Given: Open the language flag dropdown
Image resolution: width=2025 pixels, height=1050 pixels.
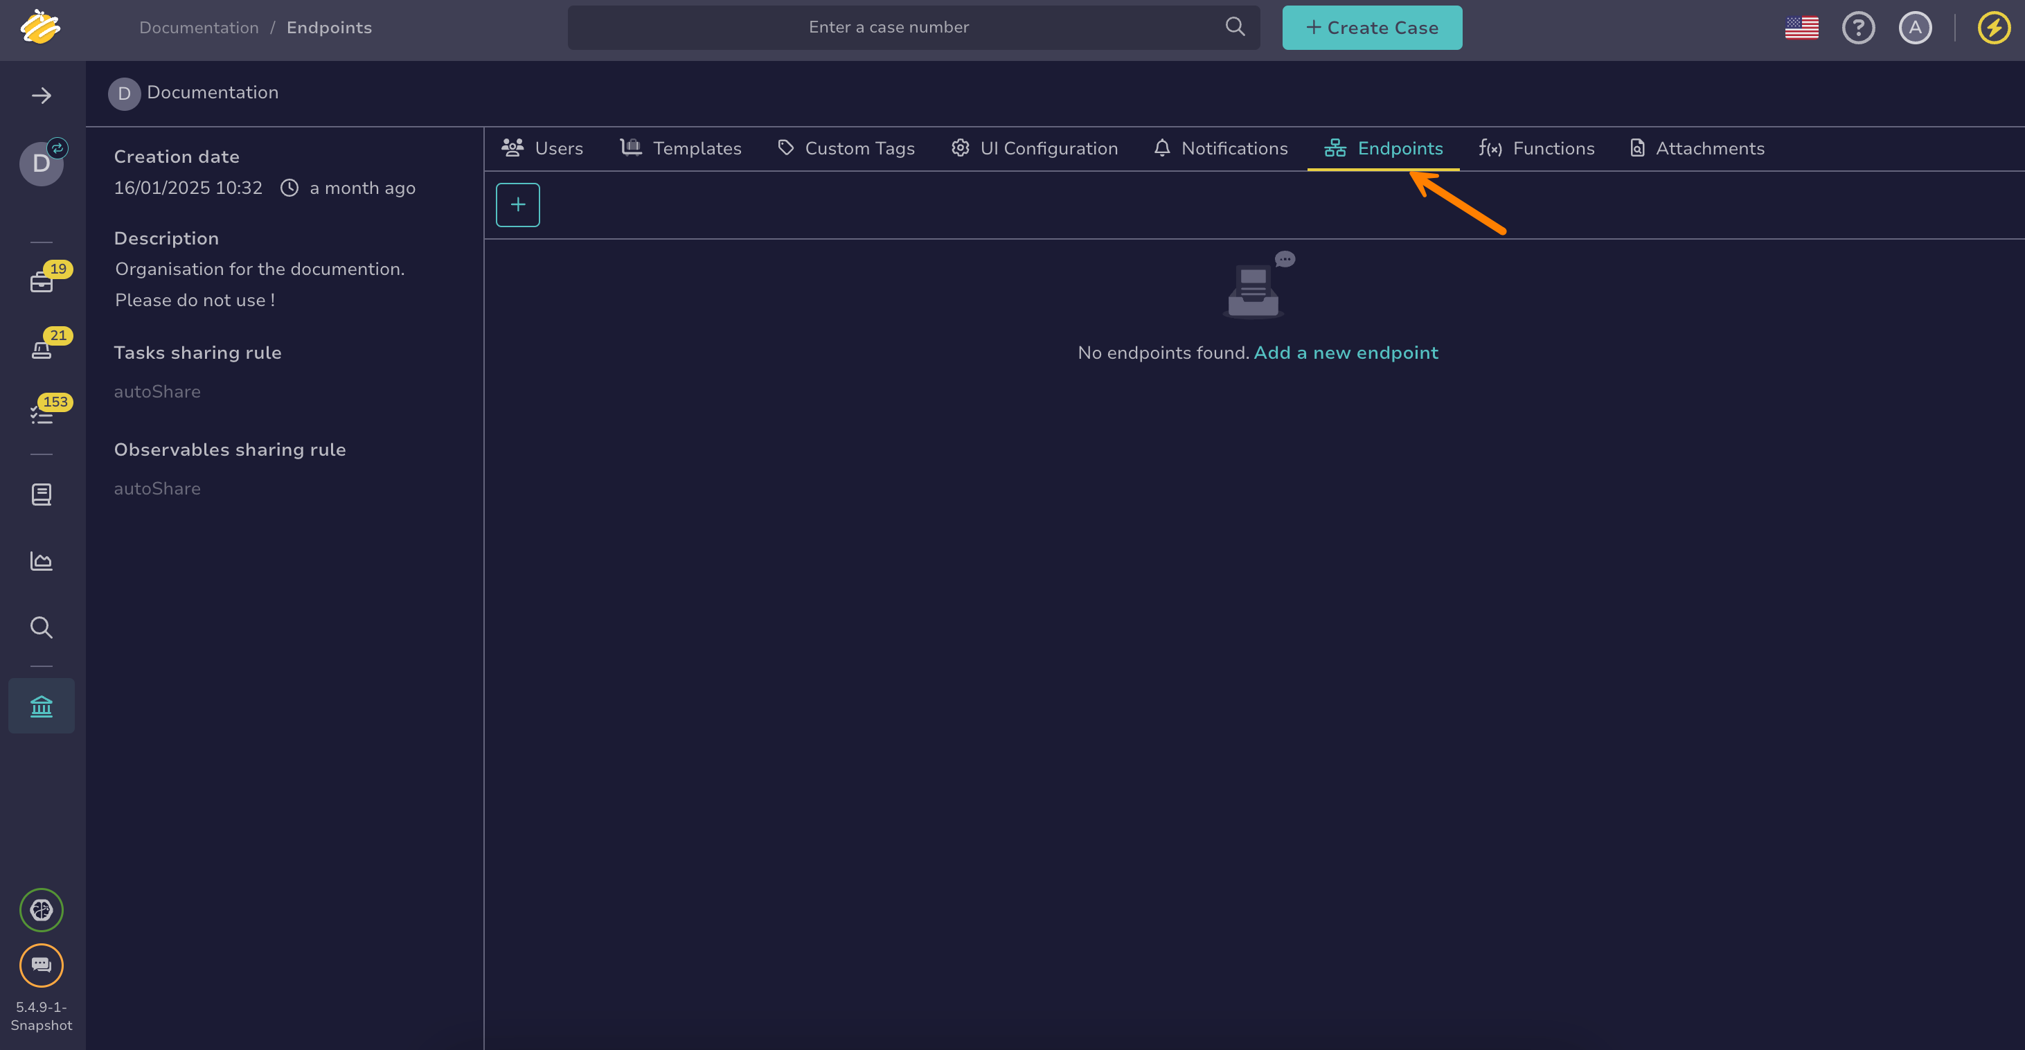Looking at the screenshot, I should tap(1801, 28).
